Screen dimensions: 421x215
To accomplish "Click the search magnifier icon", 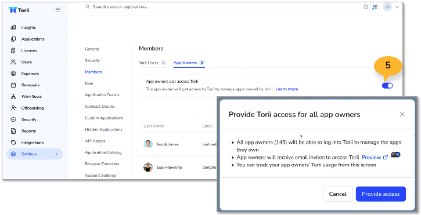I will coord(88,7).
